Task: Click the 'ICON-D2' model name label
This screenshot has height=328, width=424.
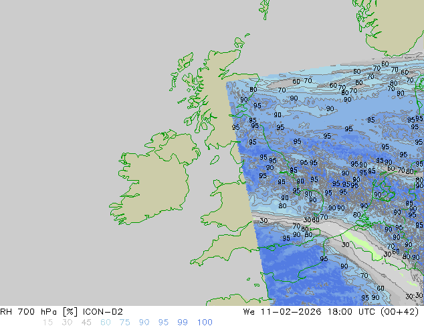Action: coord(103,312)
